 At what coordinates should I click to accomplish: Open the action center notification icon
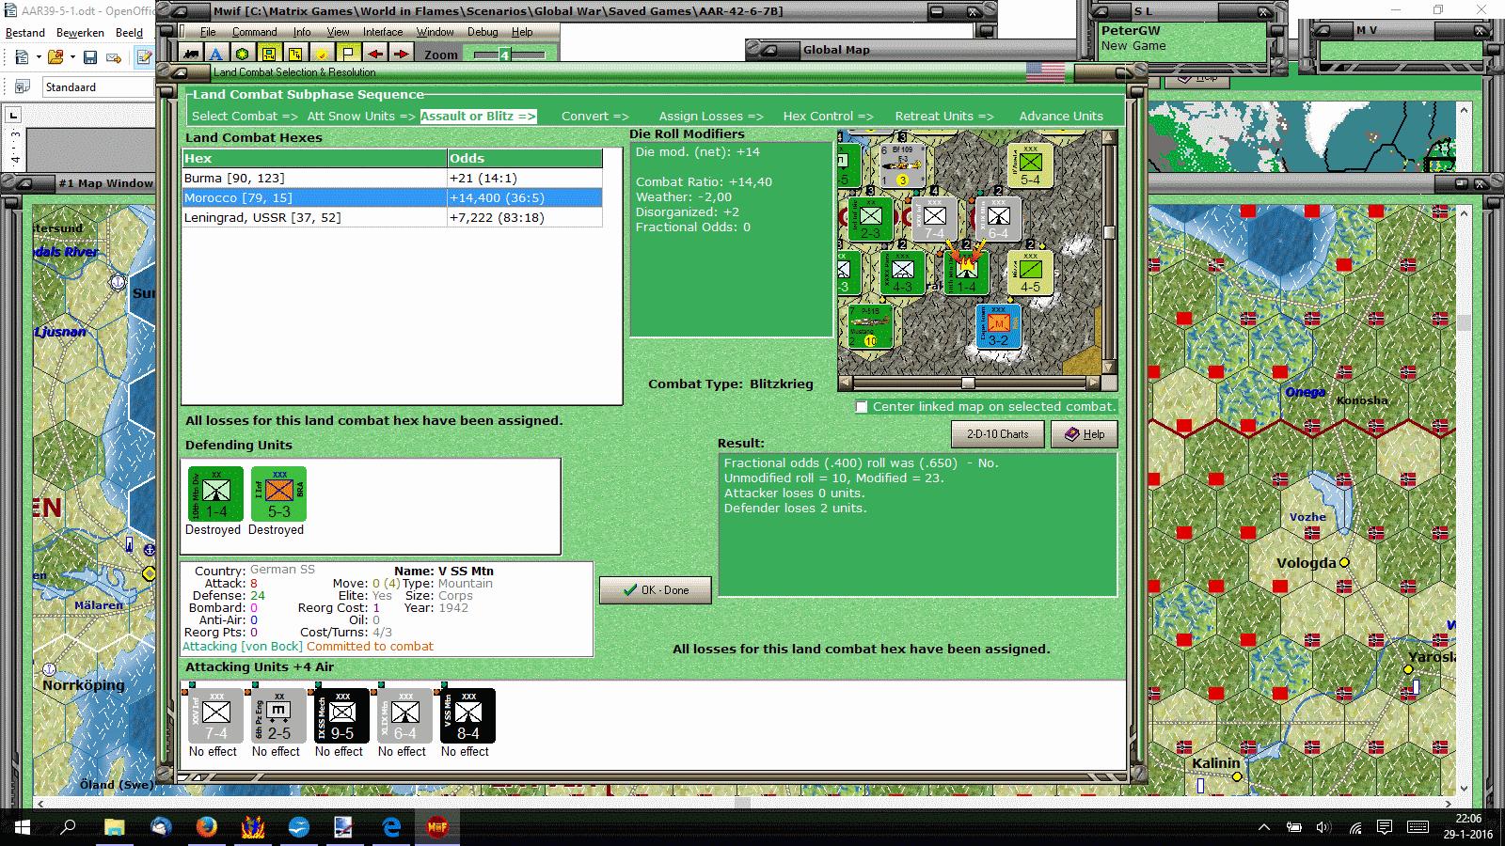[1385, 827]
